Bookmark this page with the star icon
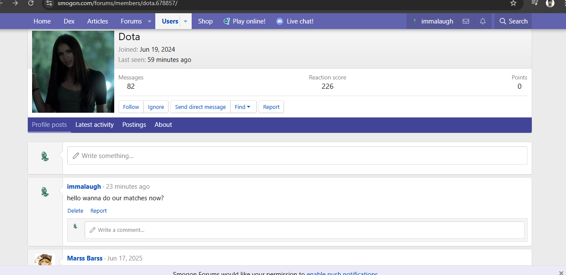Screen dimensions: 566x275 tap(513, 3)
